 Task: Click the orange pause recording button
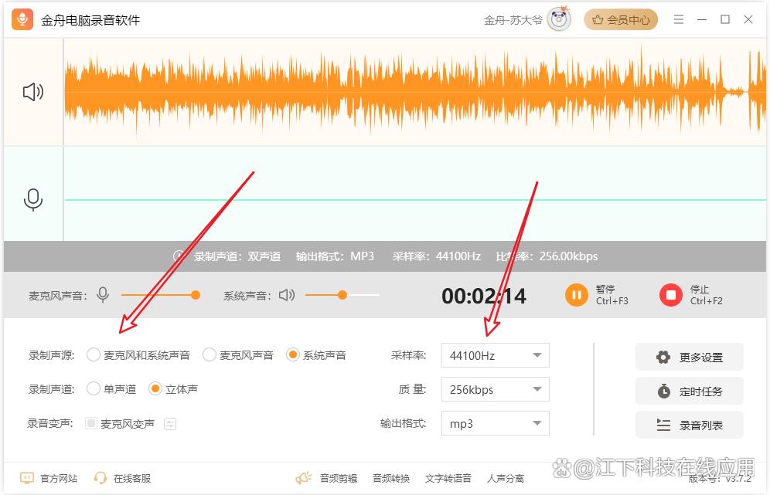point(577,295)
